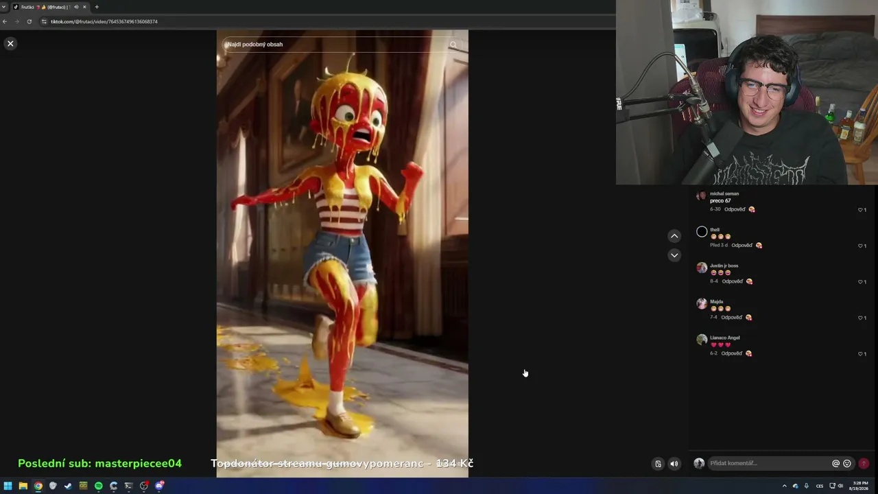878x494 pixels.
Task: Open the emoji picker in comment box
Action: pyautogui.click(x=847, y=463)
